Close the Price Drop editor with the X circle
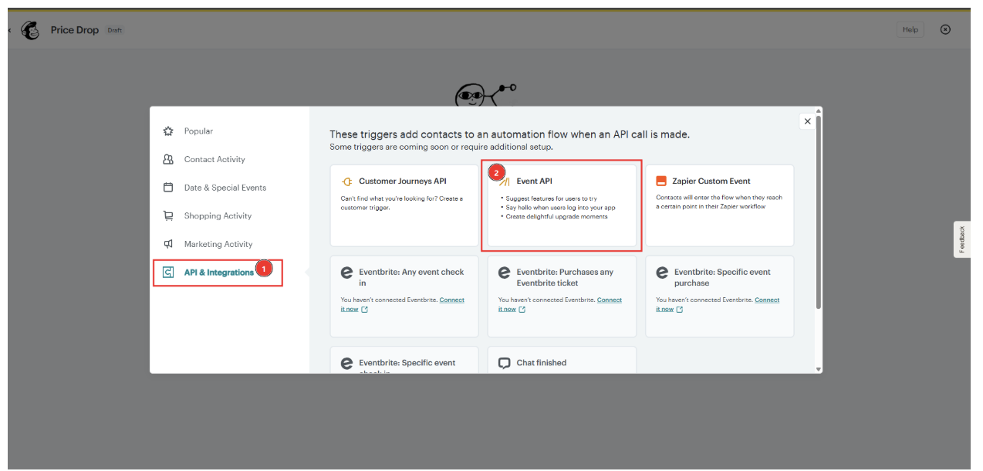Image resolution: width=983 pixels, height=471 pixels. click(x=945, y=29)
